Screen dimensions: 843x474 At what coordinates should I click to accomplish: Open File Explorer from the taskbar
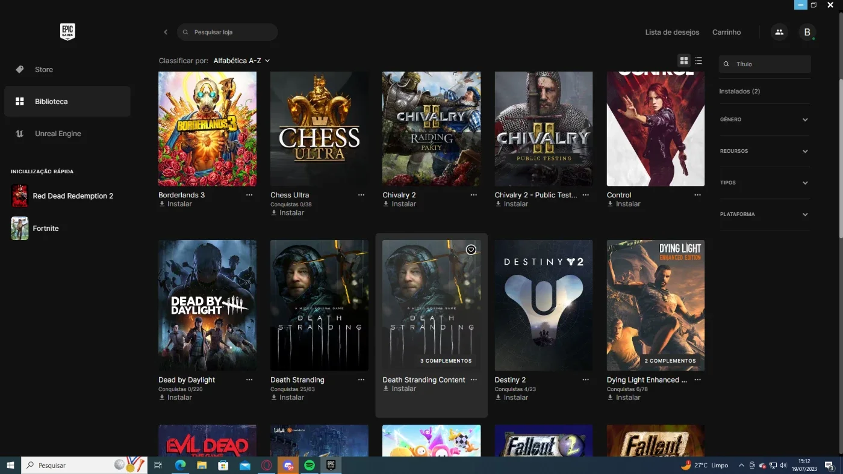pos(201,465)
